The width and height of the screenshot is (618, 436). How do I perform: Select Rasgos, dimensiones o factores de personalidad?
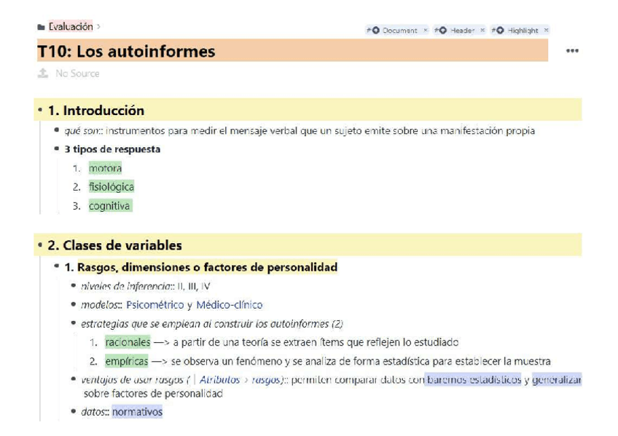coord(207,267)
